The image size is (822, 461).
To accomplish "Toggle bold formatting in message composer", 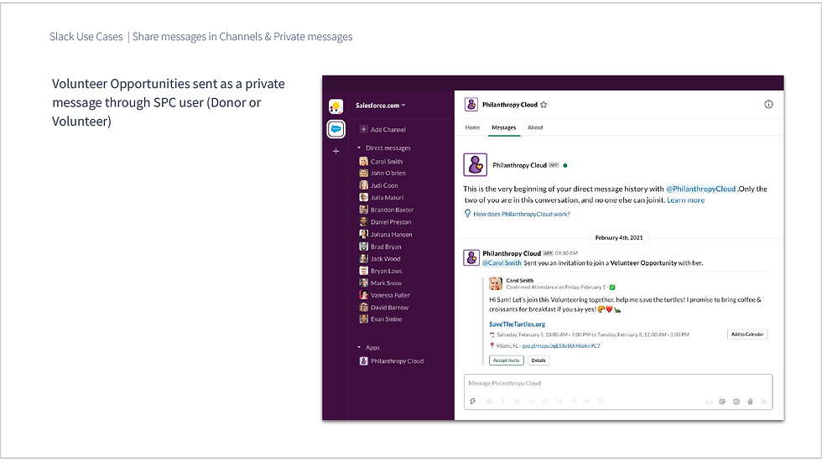I will (489, 401).
